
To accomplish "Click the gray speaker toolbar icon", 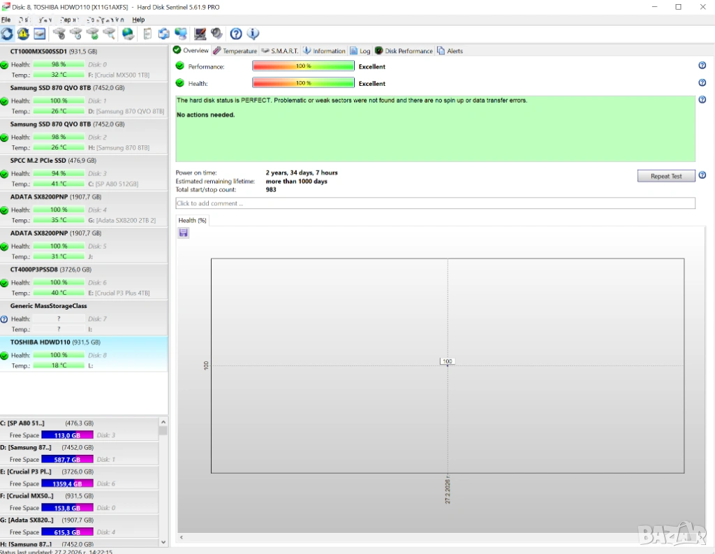I will 216,34.
